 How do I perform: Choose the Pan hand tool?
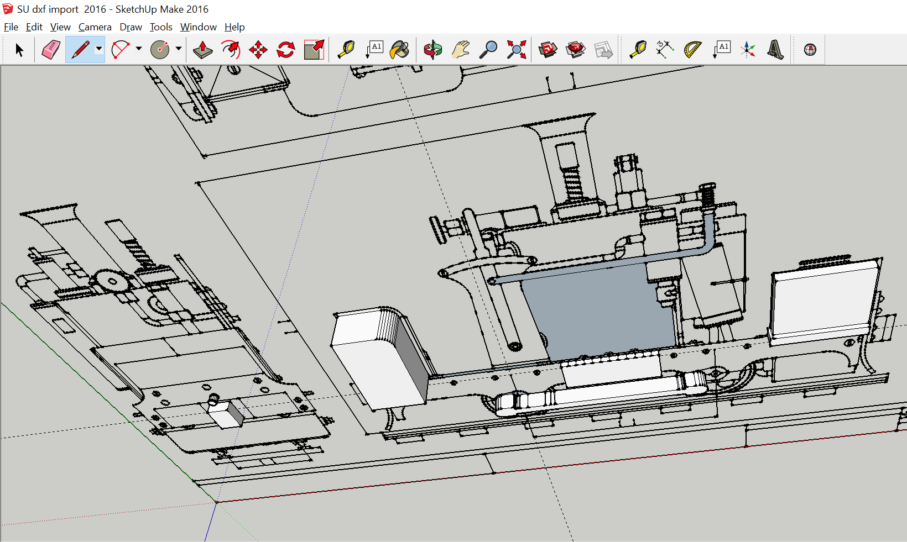[461, 50]
